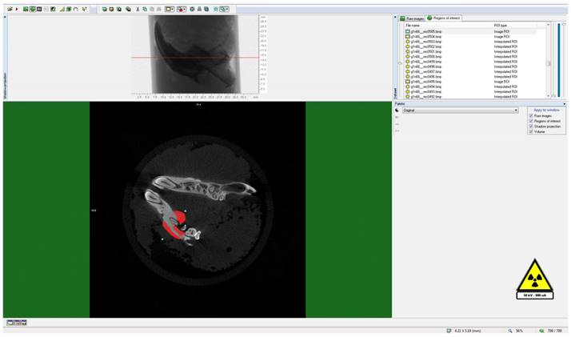
Task: Open the red ROI colour dropdown in toolbar
Action: 182,9
